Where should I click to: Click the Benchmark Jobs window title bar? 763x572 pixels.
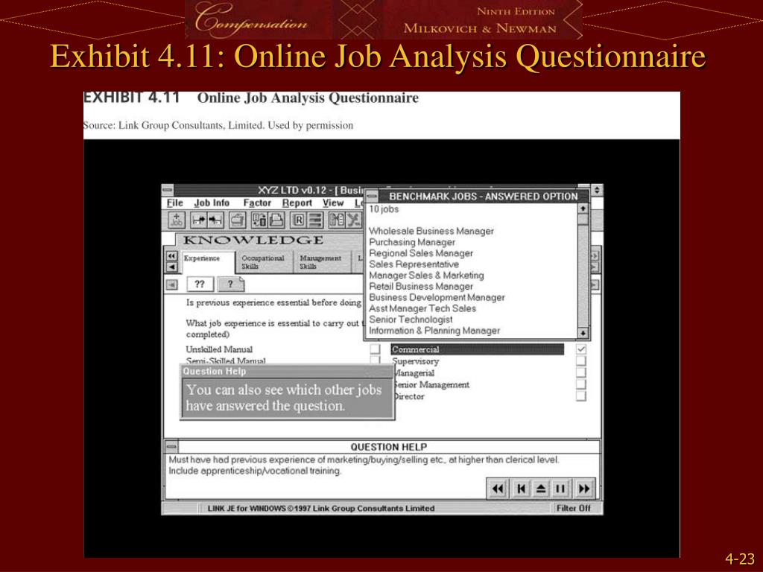483,197
